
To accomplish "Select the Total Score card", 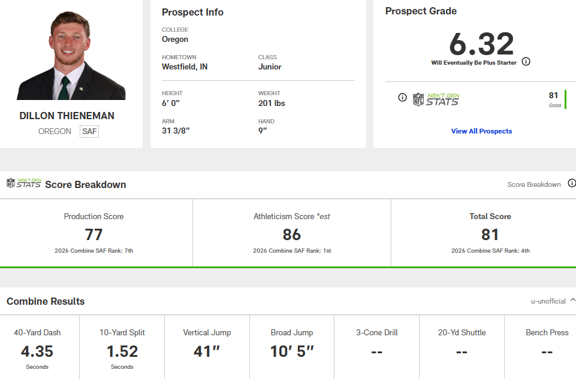I will click(490, 233).
